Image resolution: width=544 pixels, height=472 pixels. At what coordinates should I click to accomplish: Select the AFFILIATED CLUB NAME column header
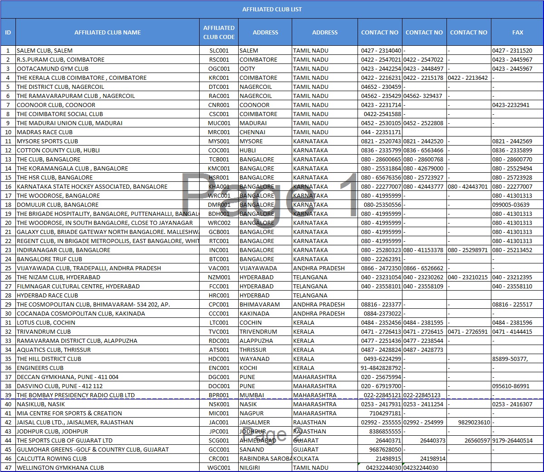pyautogui.click(x=108, y=32)
